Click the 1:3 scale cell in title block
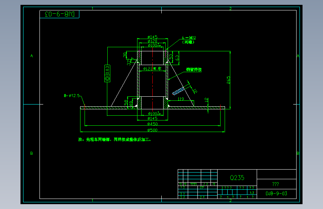Screen dimensions: 323x209 252,193
